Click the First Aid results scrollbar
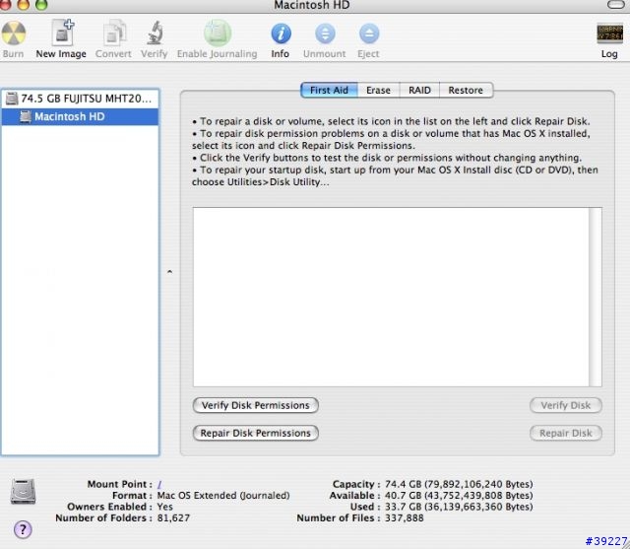630x549 pixels. click(596, 298)
